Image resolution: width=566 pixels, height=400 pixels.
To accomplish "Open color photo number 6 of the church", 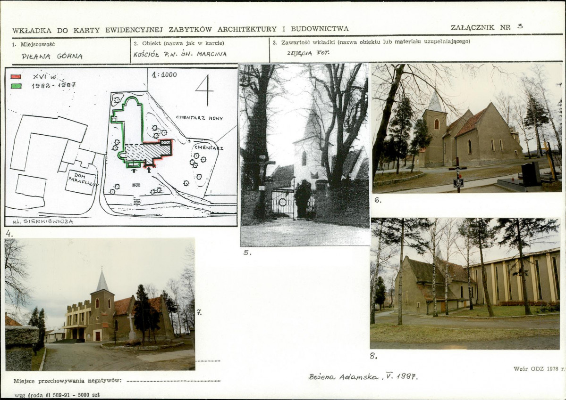I will (467, 128).
